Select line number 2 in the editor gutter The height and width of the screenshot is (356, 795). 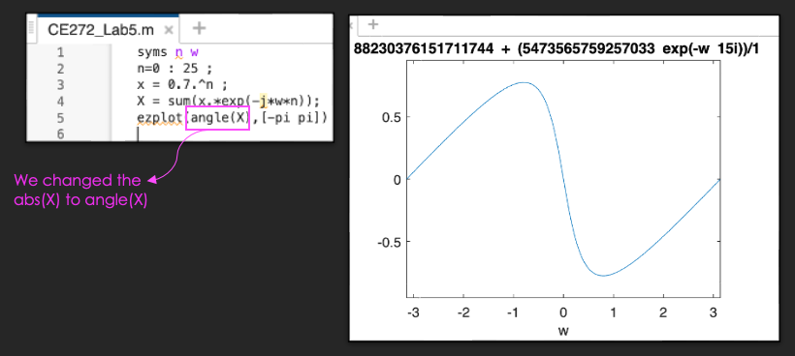click(61, 69)
